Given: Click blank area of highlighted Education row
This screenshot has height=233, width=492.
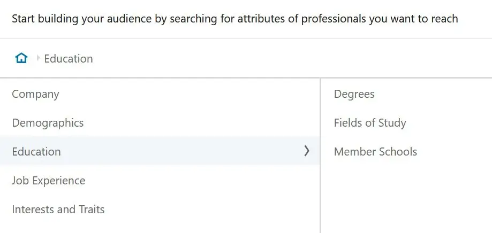Looking at the screenshot, I should tap(182, 151).
